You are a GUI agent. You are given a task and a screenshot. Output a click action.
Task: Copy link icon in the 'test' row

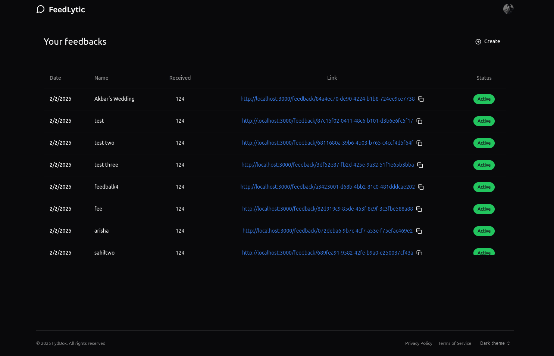pyautogui.click(x=419, y=121)
